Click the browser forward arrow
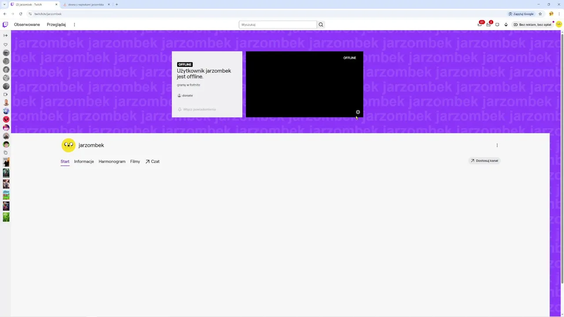This screenshot has height=317, width=564. (x=12, y=14)
